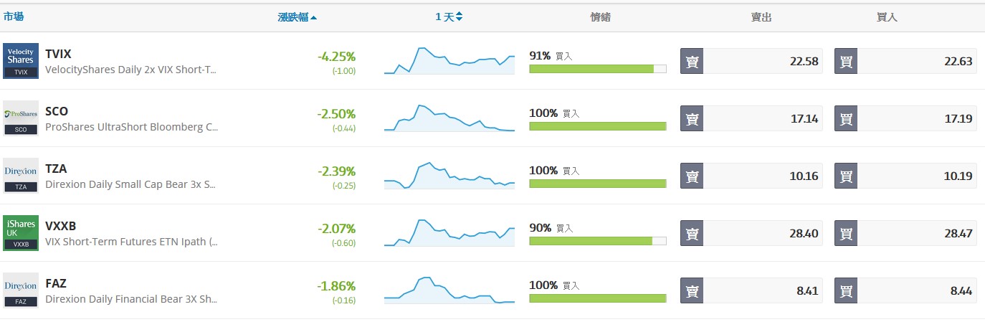Viewport: 985px width, 322px height.
Task: Open the SCO ProShares logo icon
Action: coord(21,118)
